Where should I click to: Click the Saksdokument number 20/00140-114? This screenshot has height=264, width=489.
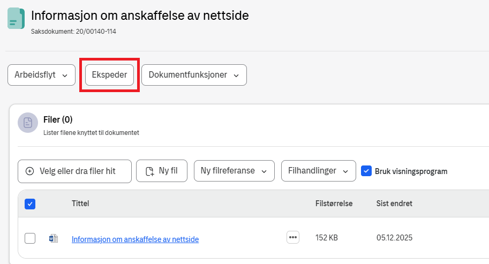tap(74, 32)
